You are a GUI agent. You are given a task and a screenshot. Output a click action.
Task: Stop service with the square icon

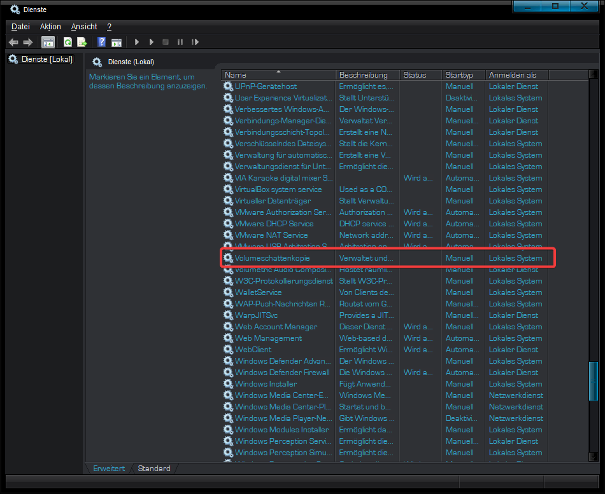(166, 42)
